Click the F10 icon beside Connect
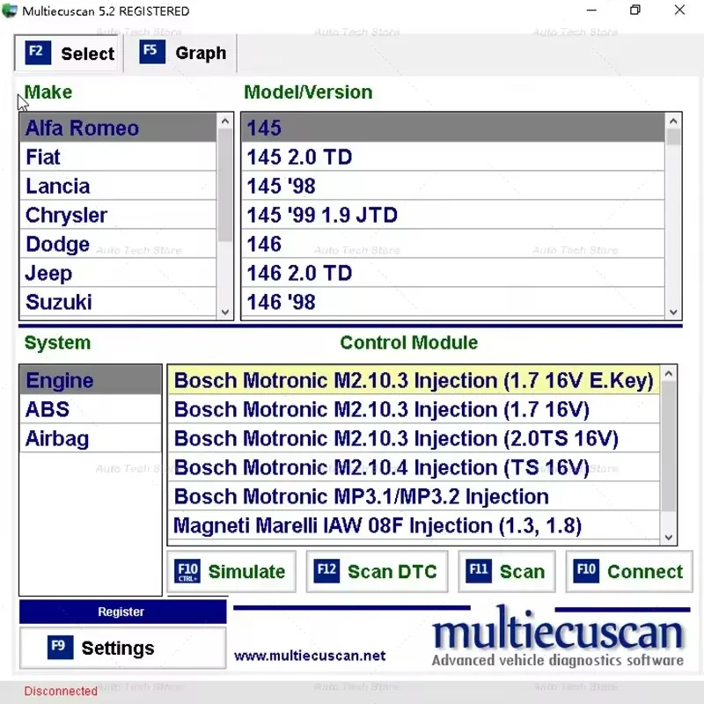The width and height of the screenshot is (704, 704). pos(586,570)
